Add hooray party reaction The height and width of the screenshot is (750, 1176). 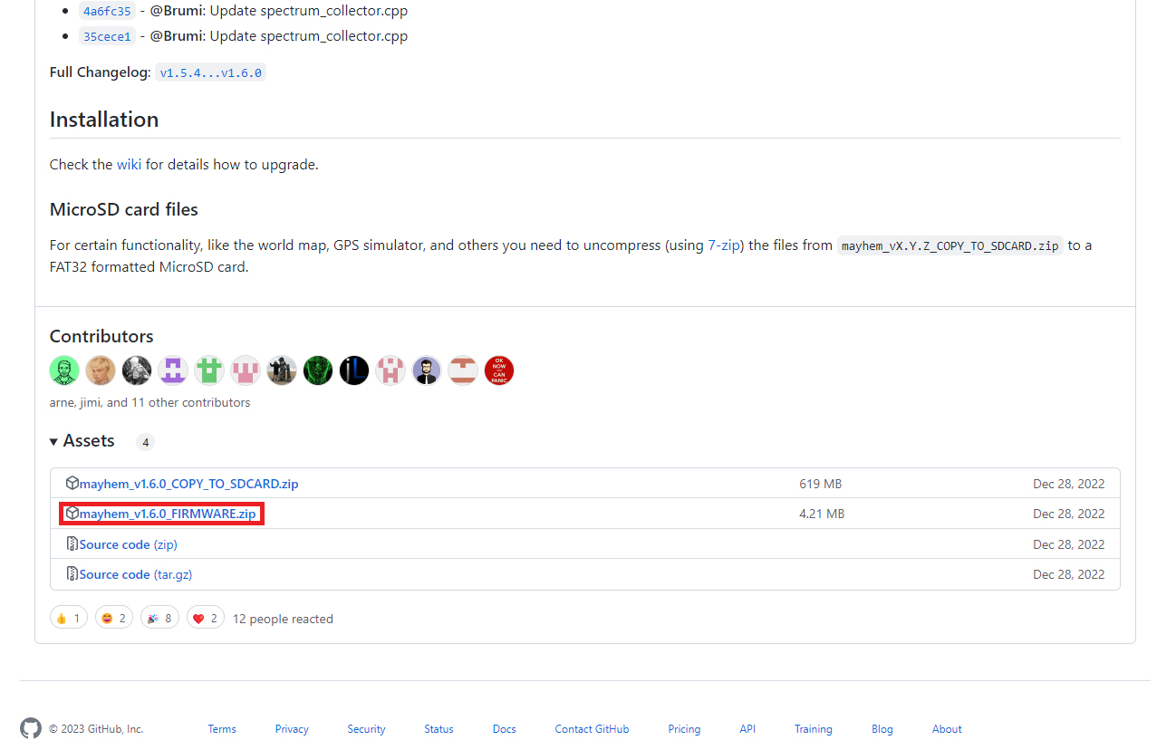click(159, 619)
